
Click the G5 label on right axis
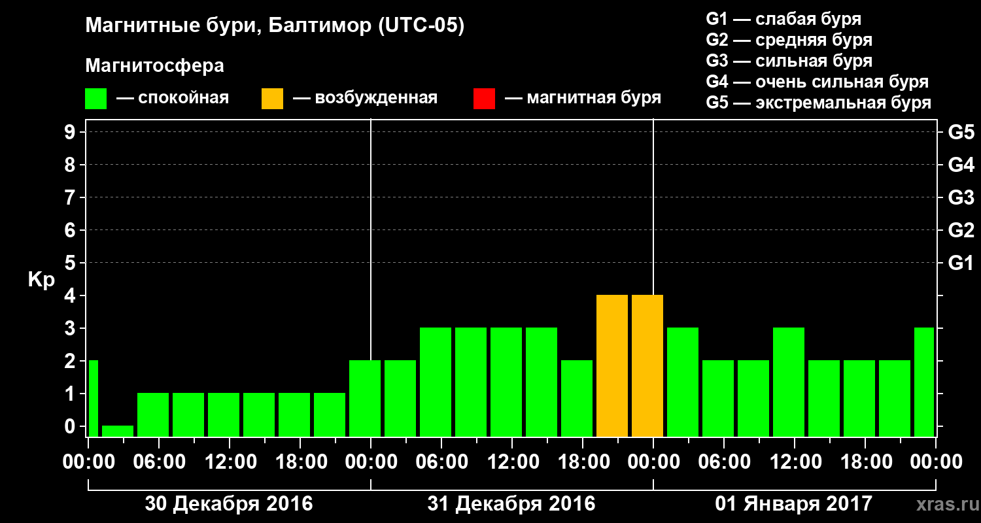tap(961, 133)
